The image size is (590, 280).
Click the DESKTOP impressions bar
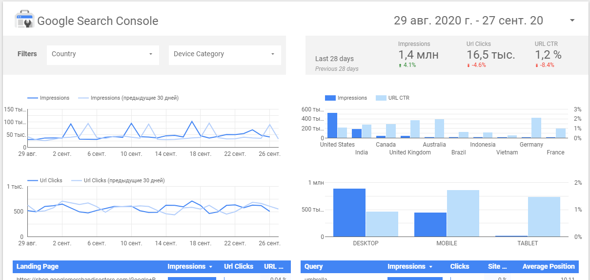(x=349, y=213)
